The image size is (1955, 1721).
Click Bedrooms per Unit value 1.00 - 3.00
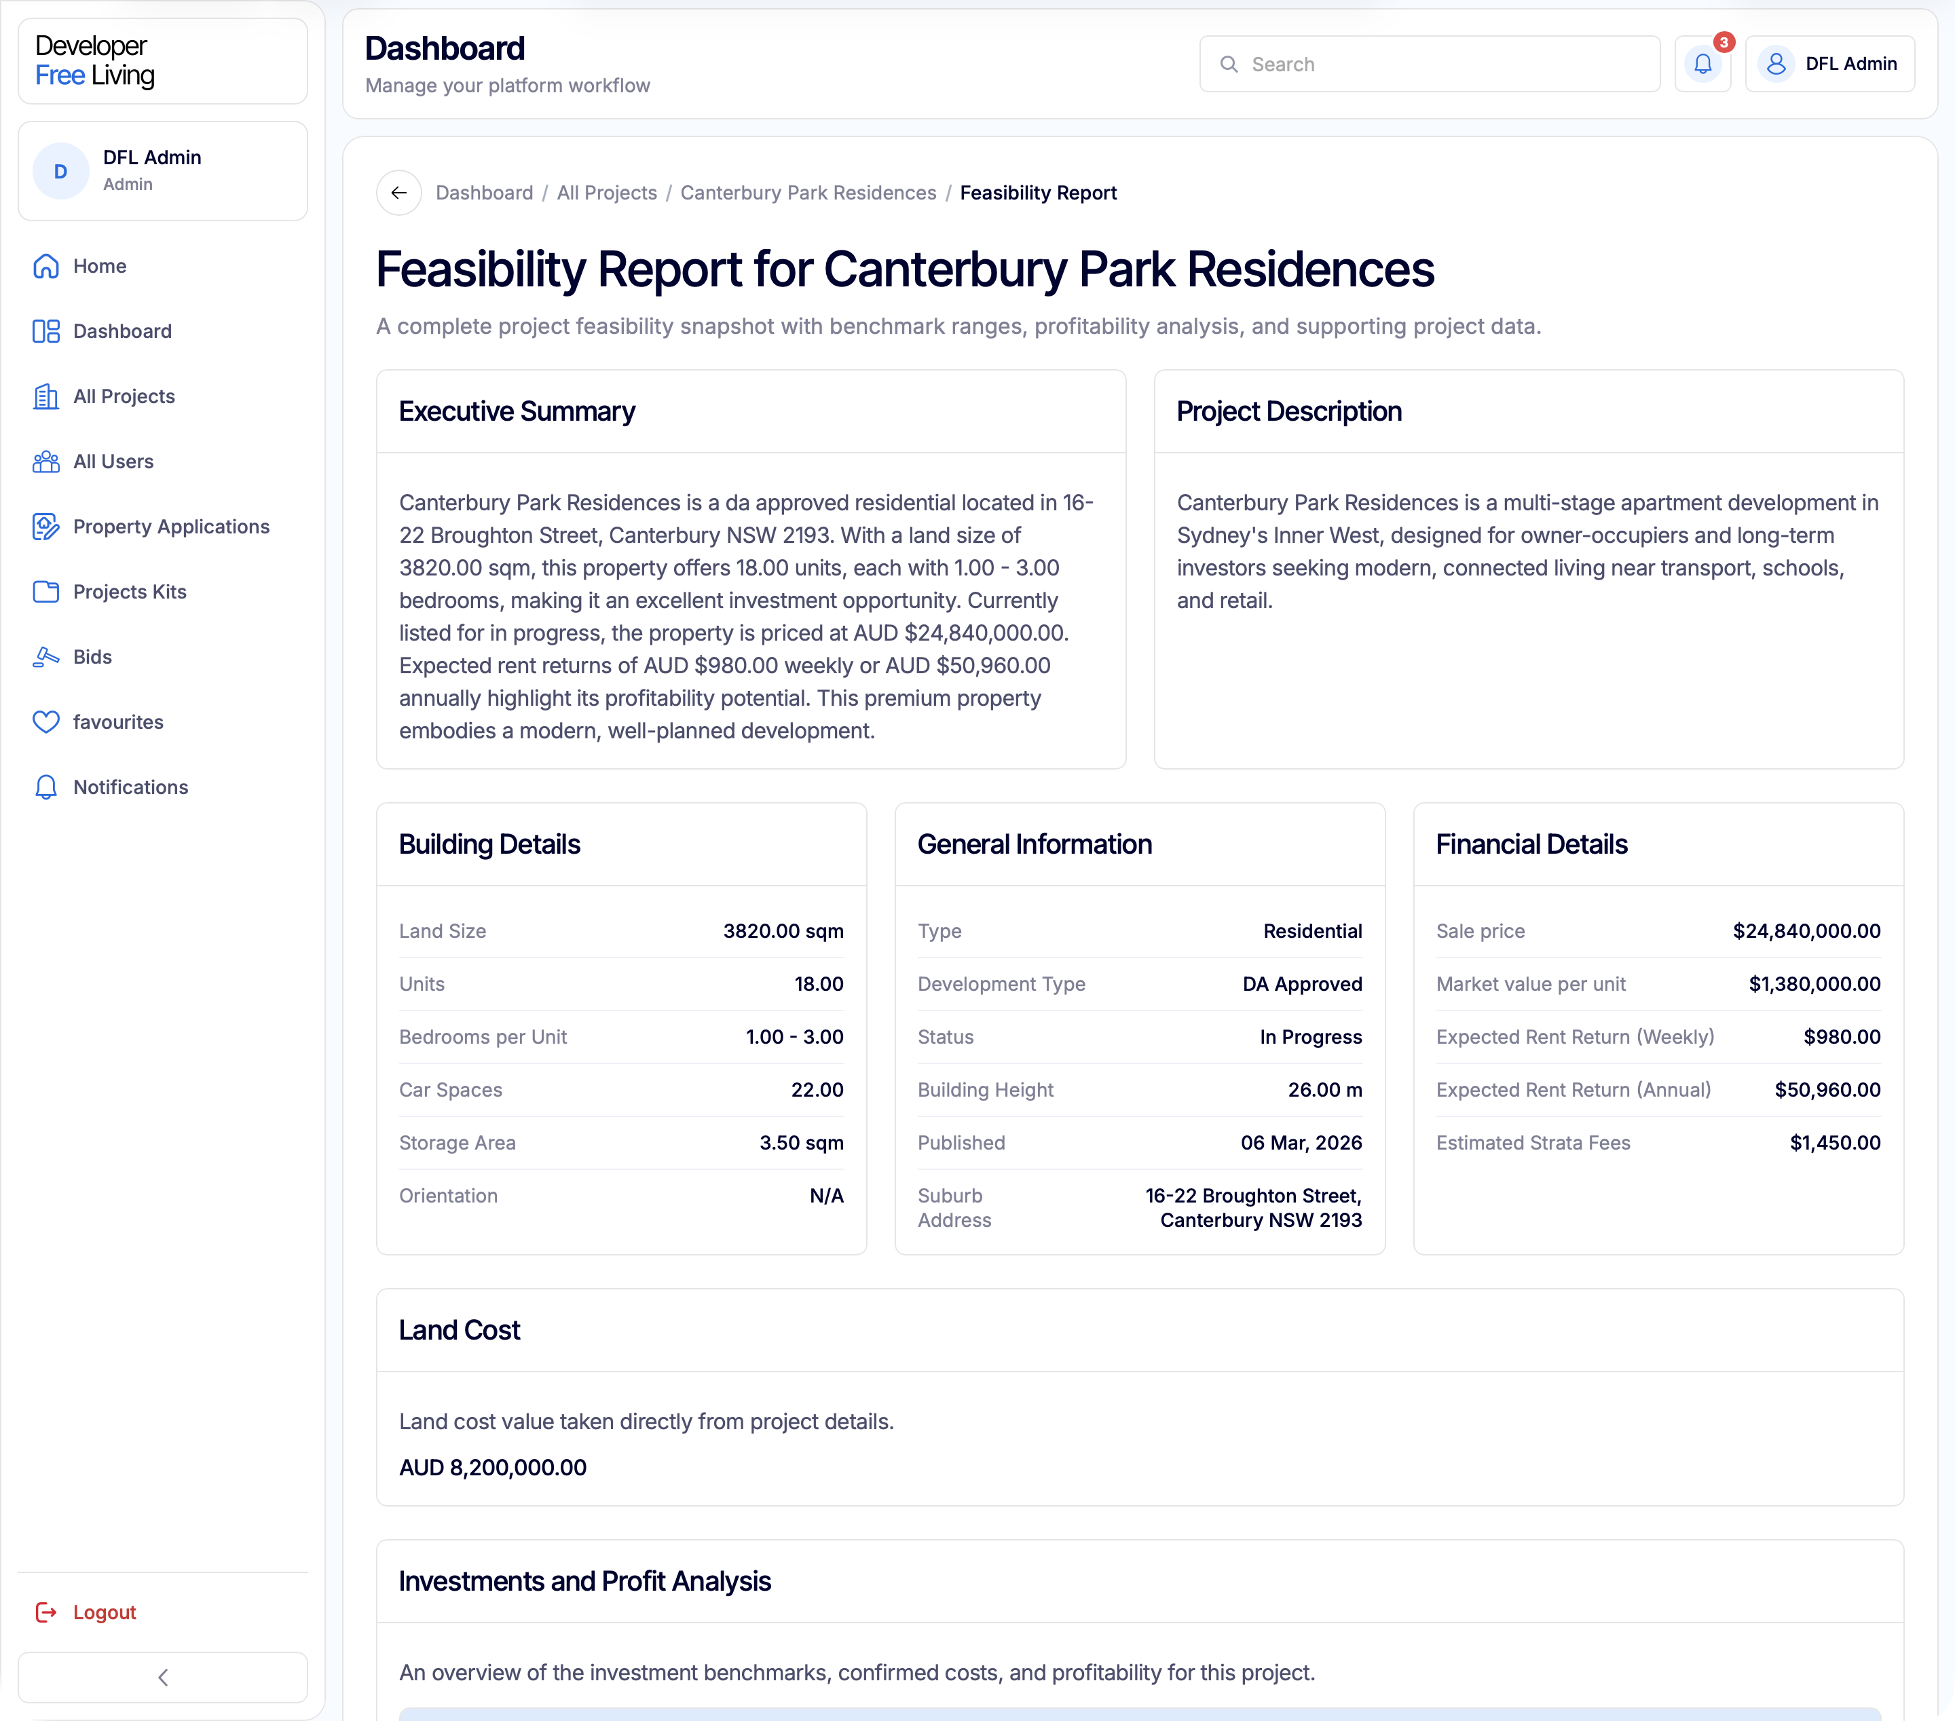pos(794,1038)
